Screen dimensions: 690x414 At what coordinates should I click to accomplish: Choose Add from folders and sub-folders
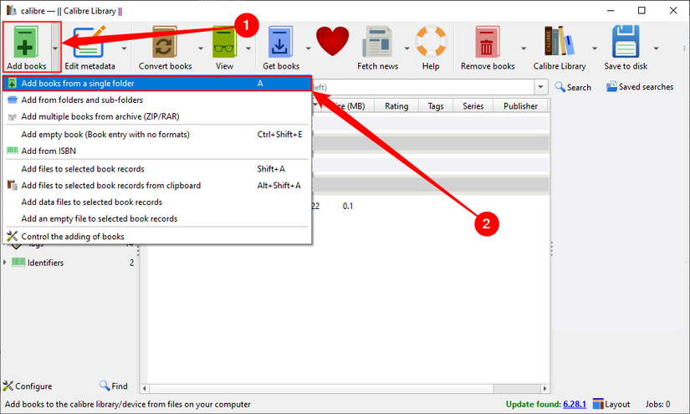pos(157,100)
